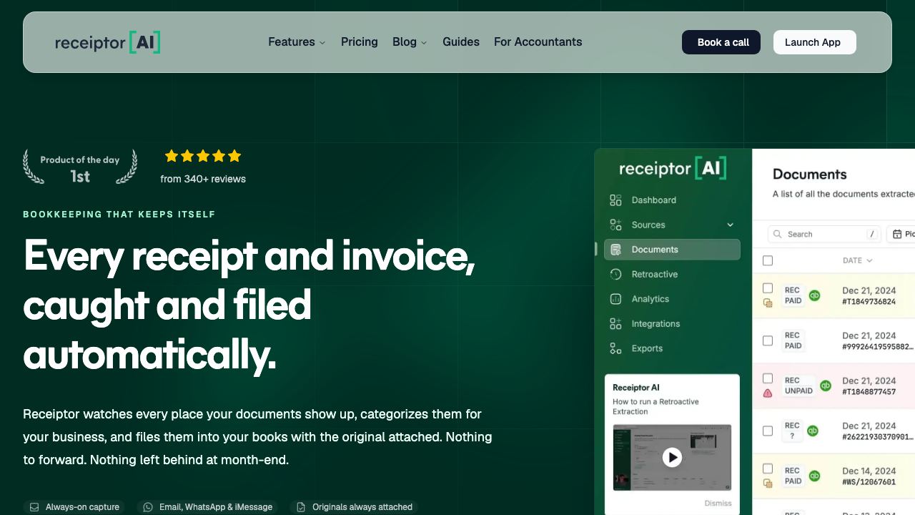Viewport: 915px width, 515px height.
Task: Select the Sources icon in the sidebar
Action: click(x=615, y=225)
